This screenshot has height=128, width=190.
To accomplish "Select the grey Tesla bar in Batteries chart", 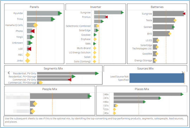I will (164, 20).
